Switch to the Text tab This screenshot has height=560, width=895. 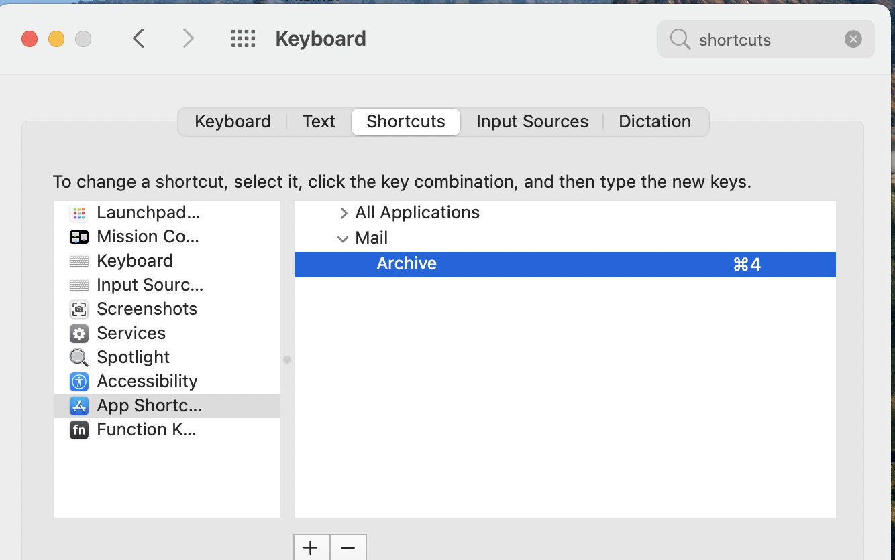[319, 121]
